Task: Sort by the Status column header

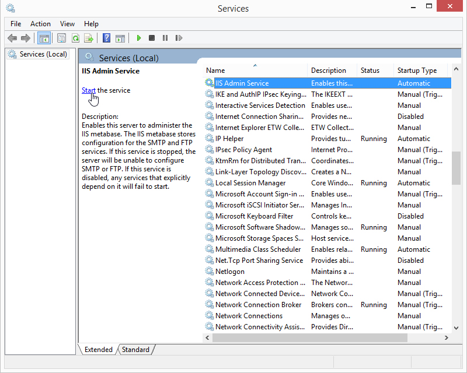Action: [375, 71]
